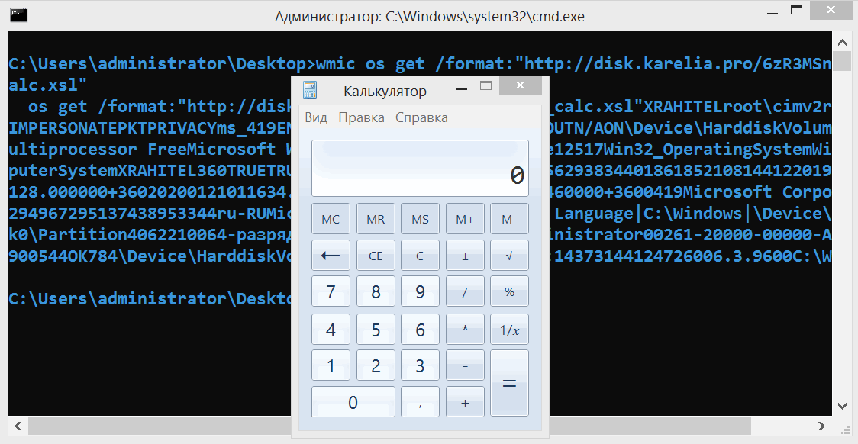Viewport: 858px width, 444px height.
Task: Click the backspace arrow button
Action: [x=331, y=255]
